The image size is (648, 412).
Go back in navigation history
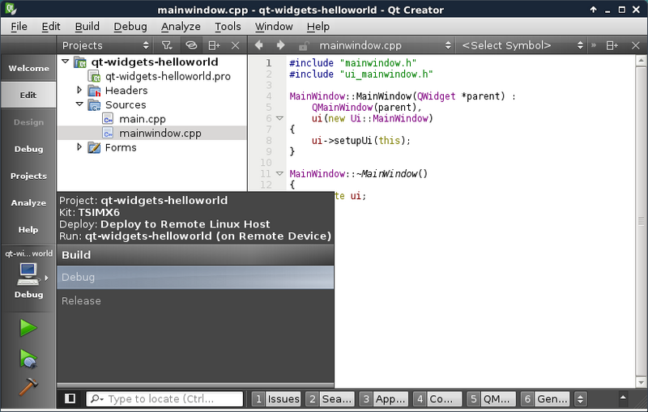259,45
